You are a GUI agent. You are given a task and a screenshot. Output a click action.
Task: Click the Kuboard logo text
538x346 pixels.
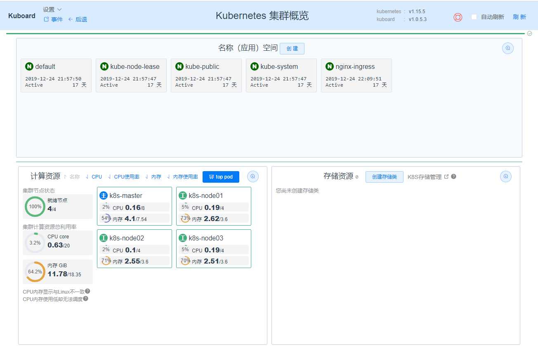pos(22,16)
